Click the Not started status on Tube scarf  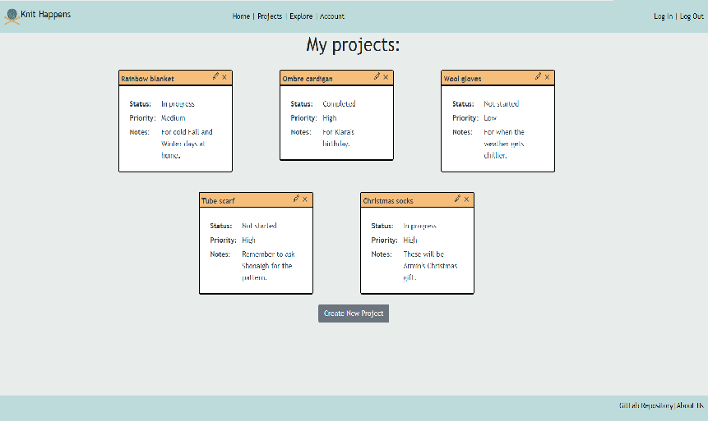click(259, 226)
